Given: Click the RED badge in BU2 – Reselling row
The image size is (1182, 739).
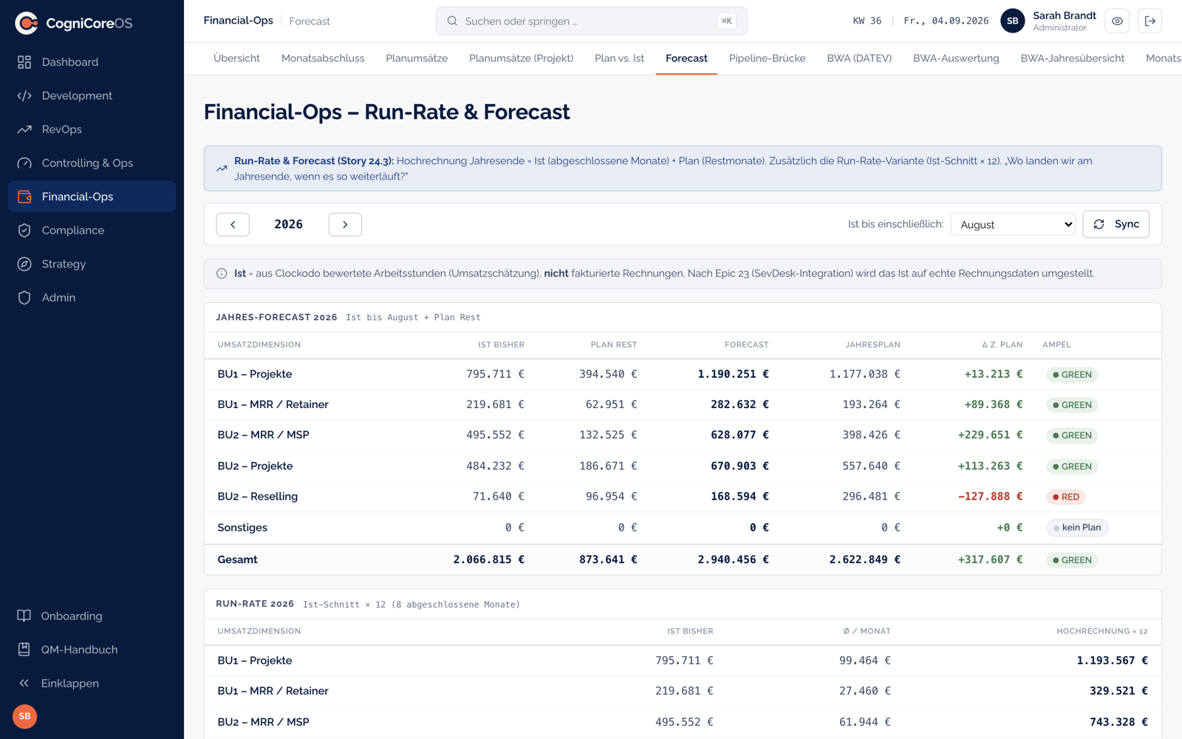Looking at the screenshot, I should pos(1066,497).
